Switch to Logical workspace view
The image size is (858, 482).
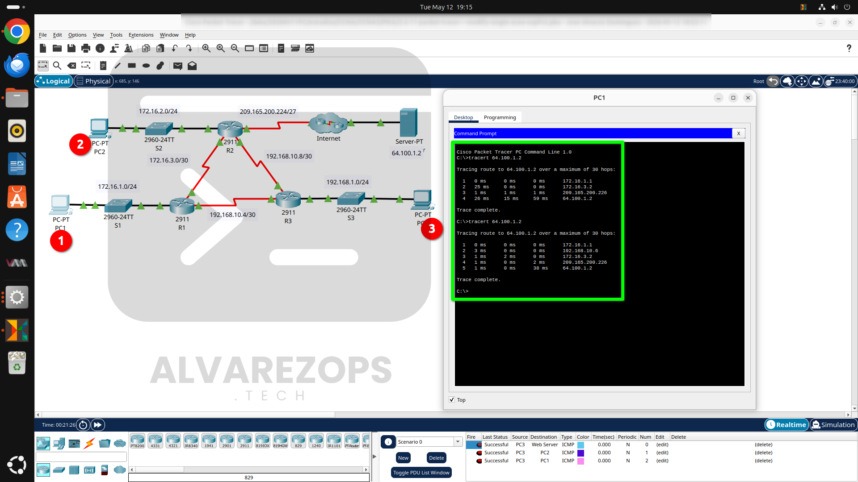[x=54, y=81]
